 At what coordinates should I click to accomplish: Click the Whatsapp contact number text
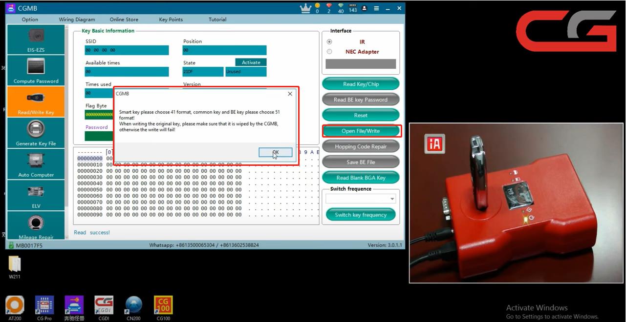[204, 245]
